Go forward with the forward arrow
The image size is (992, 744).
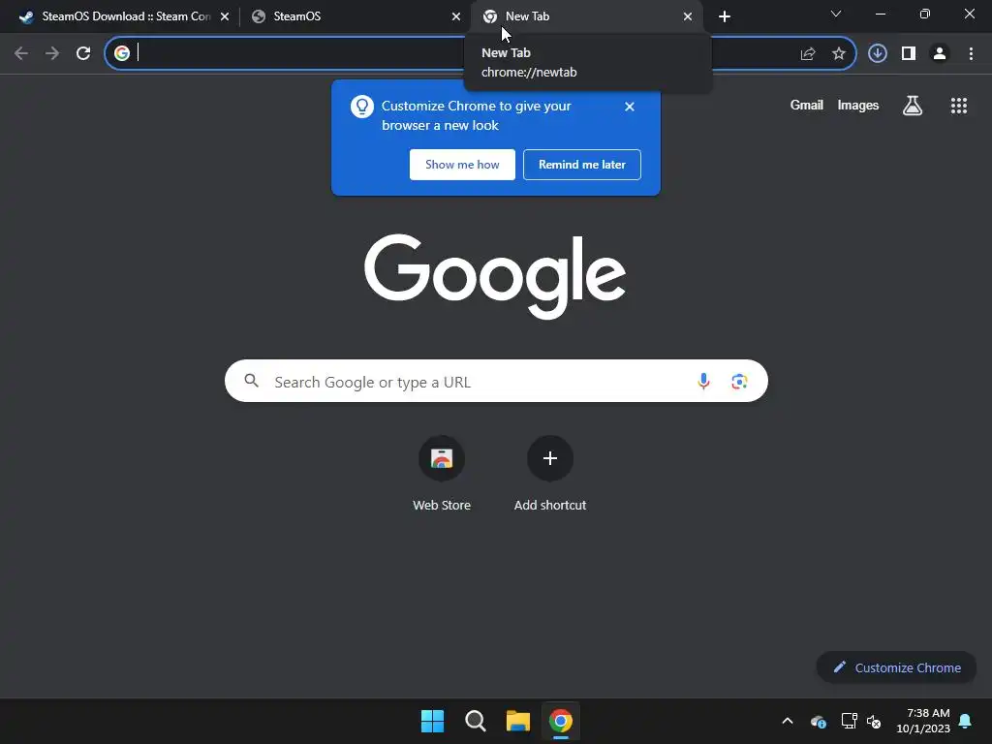tap(52, 54)
